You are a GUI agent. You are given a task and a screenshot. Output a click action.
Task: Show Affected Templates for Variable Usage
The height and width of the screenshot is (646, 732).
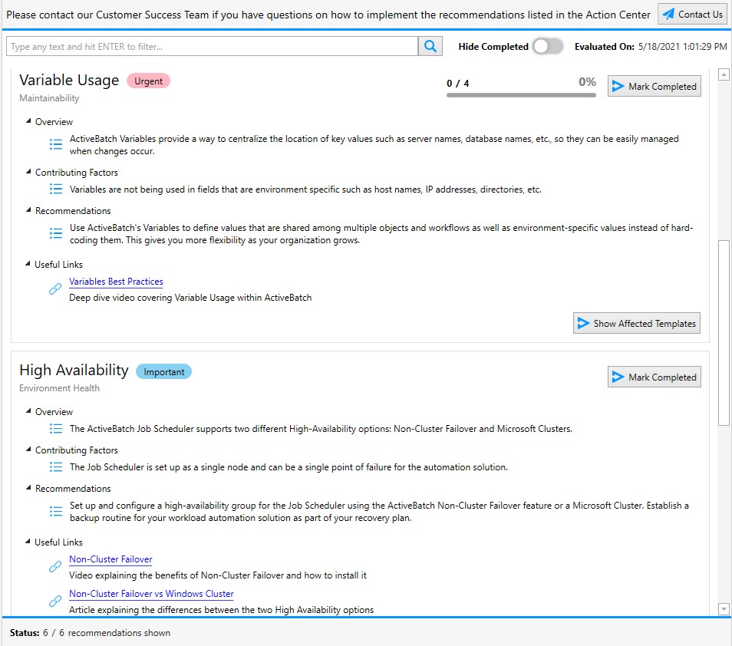tap(637, 323)
